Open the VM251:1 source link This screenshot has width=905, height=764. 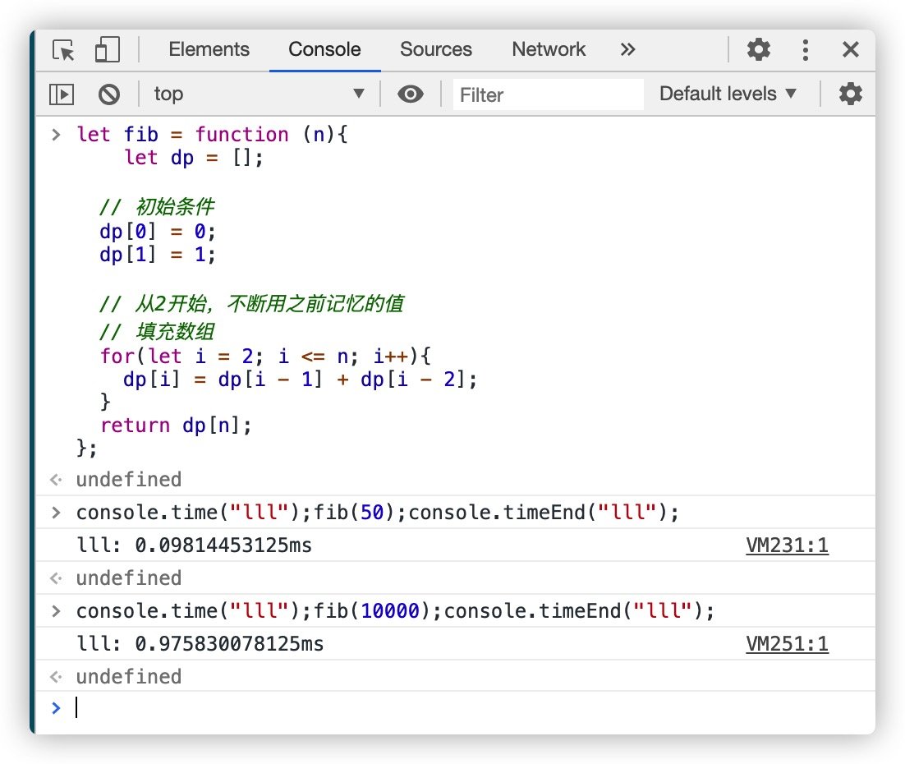[x=787, y=644]
